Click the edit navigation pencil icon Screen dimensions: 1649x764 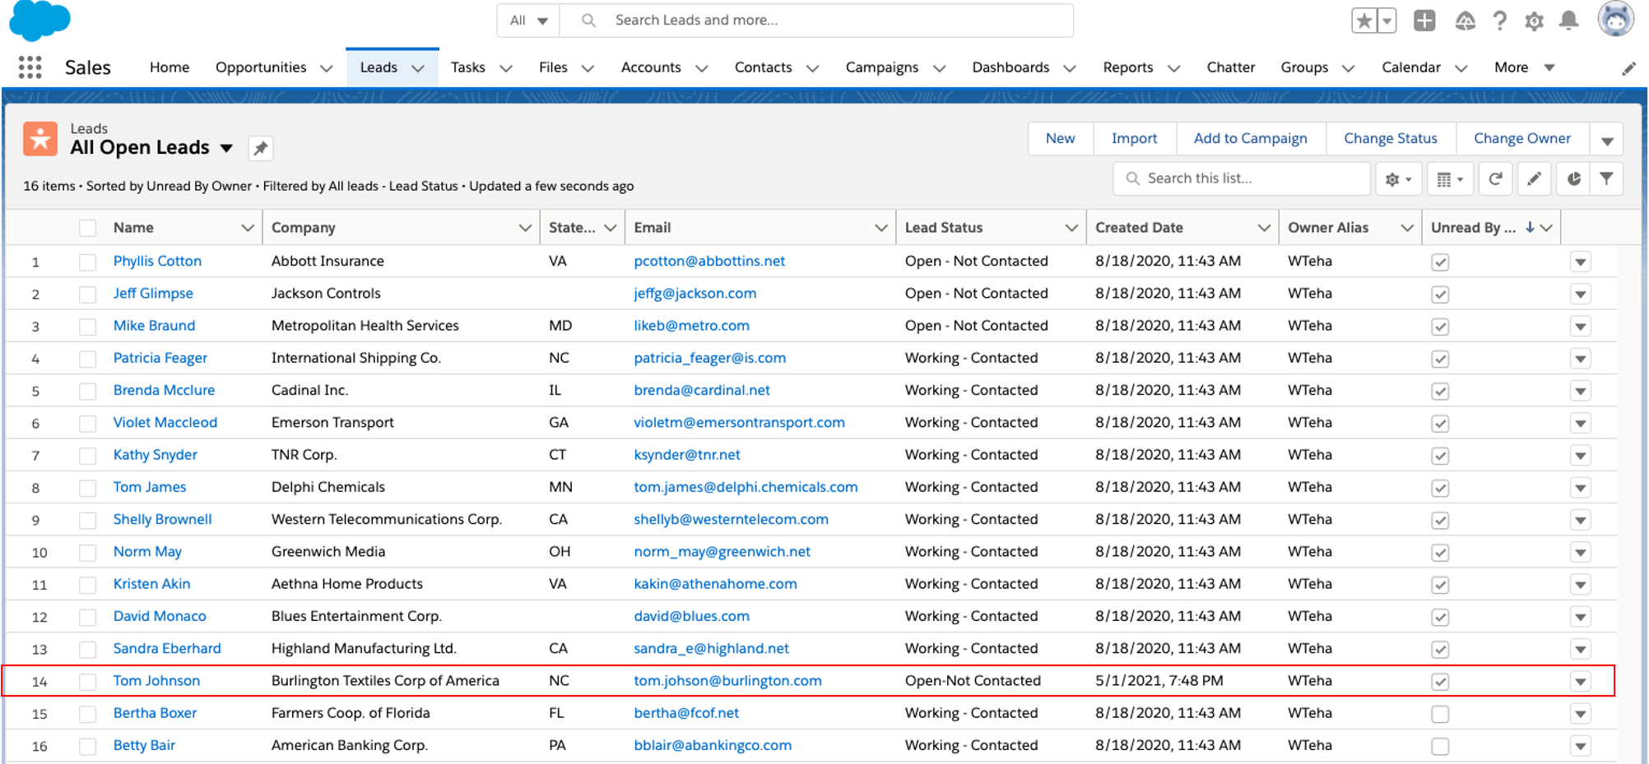(x=1628, y=69)
